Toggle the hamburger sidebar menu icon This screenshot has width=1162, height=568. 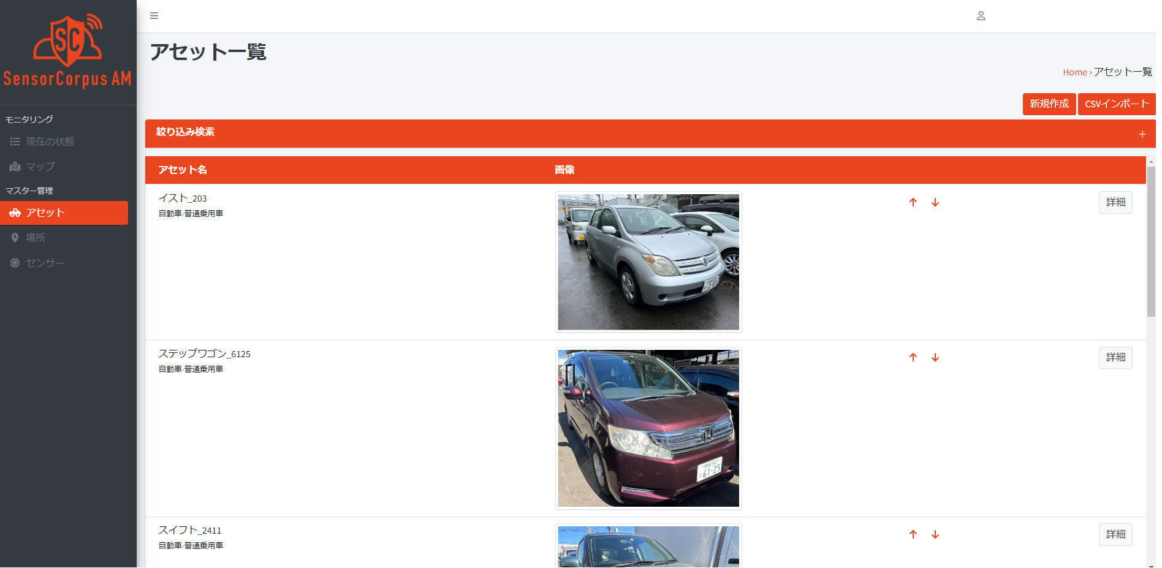pos(154,16)
